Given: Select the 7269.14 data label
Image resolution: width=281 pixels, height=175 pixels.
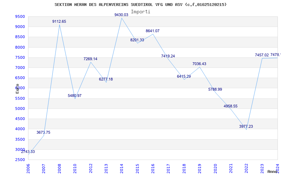Looking at the screenshot, I should [90, 59].
